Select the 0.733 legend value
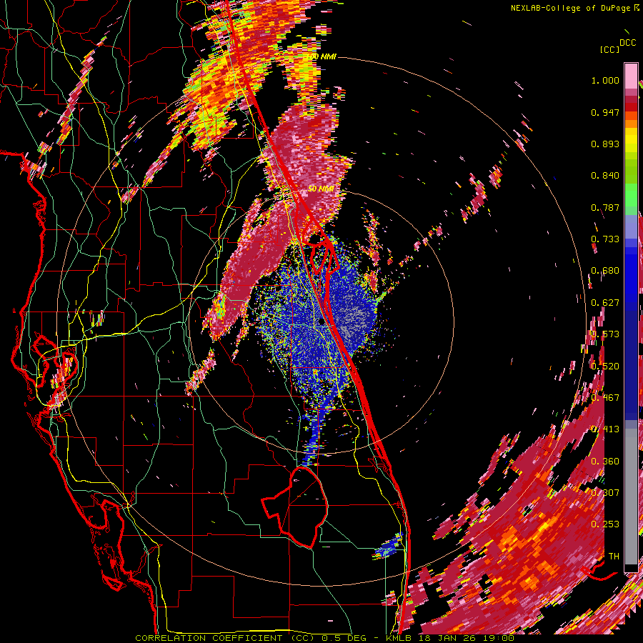This screenshot has width=643, height=643. click(605, 239)
